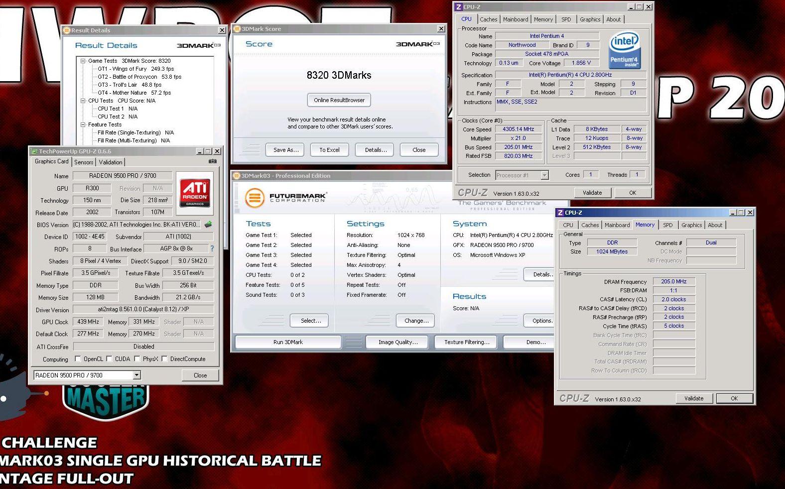
Task: Click the To Excel button
Action: 329,150
